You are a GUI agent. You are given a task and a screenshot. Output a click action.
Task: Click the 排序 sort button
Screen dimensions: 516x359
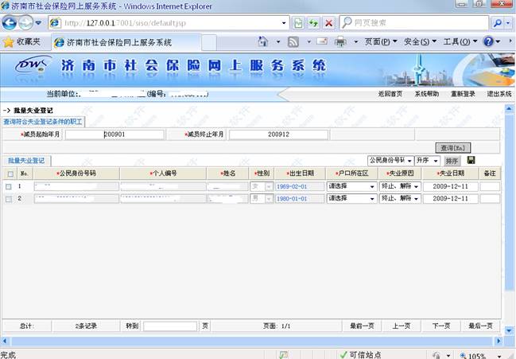(452, 161)
